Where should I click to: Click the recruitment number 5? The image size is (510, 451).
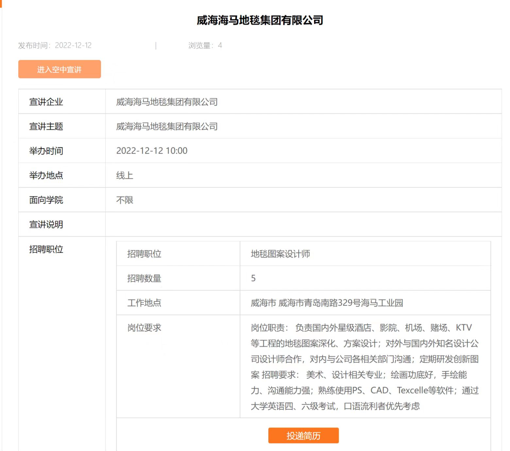click(x=253, y=278)
